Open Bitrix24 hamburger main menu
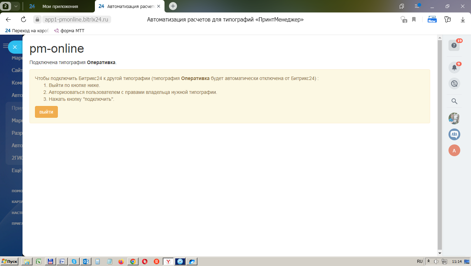Image resolution: width=471 pixels, height=266 pixels. pyautogui.click(x=5, y=46)
